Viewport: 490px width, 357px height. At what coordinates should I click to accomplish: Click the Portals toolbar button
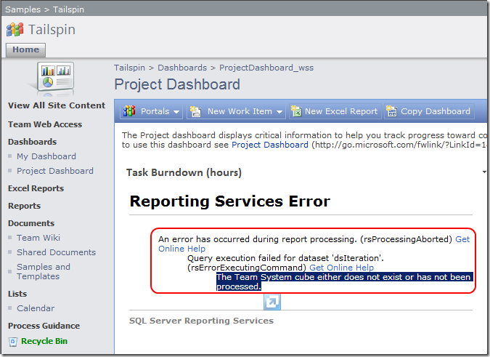(x=152, y=111)
